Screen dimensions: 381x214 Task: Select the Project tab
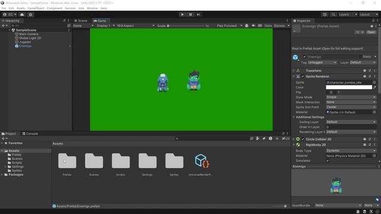pos(9,134)
